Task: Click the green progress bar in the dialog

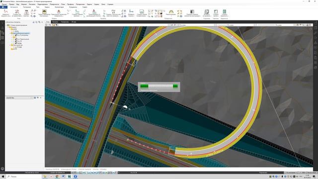Action: pos(159,86)
